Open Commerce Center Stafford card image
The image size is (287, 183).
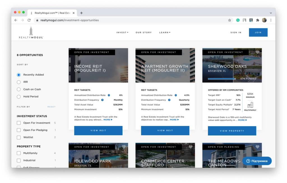(x=165, y=155)
